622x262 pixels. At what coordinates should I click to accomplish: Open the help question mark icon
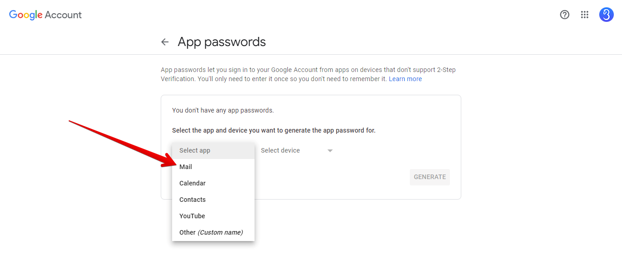click(x=565, y=15)
